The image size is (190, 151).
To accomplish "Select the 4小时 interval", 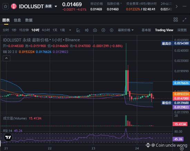I will click(x=46, y=30).
